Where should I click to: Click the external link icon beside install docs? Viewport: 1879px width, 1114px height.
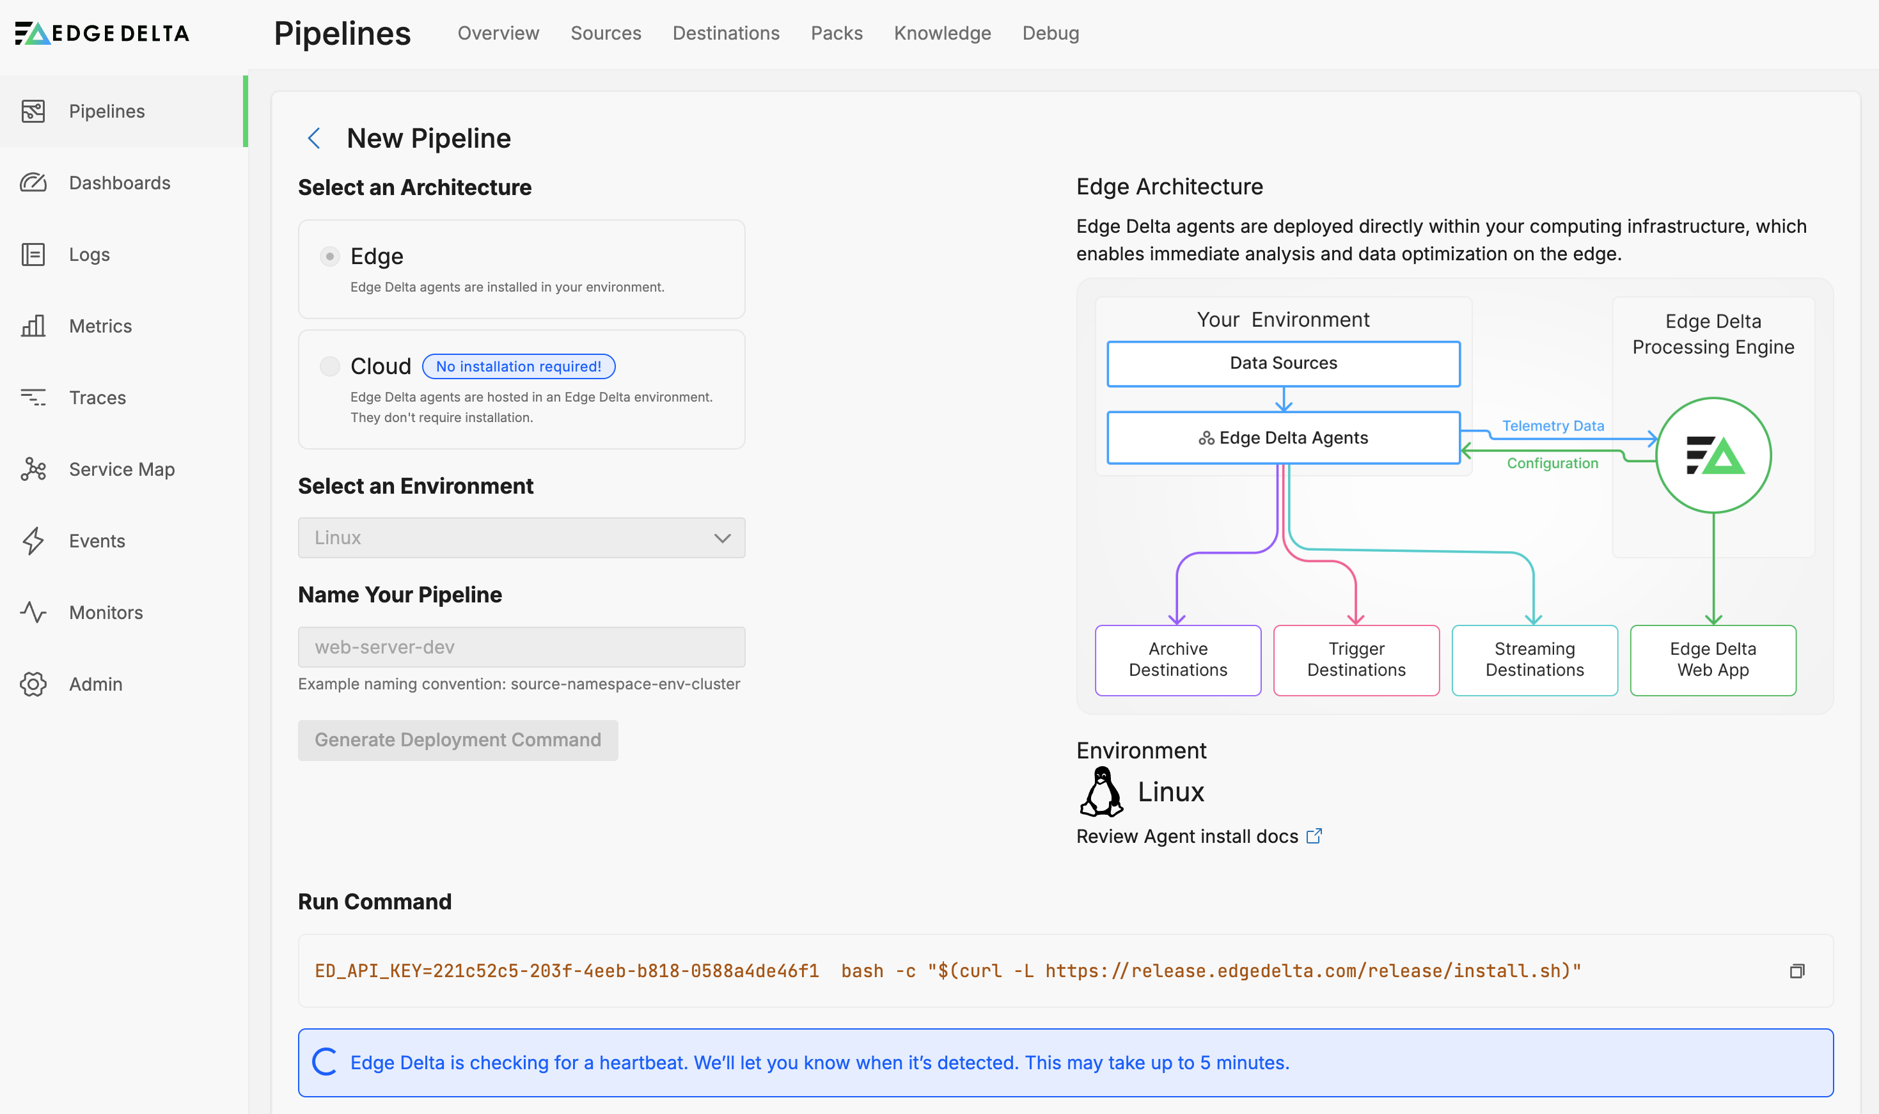click(x=1314, y=835)
